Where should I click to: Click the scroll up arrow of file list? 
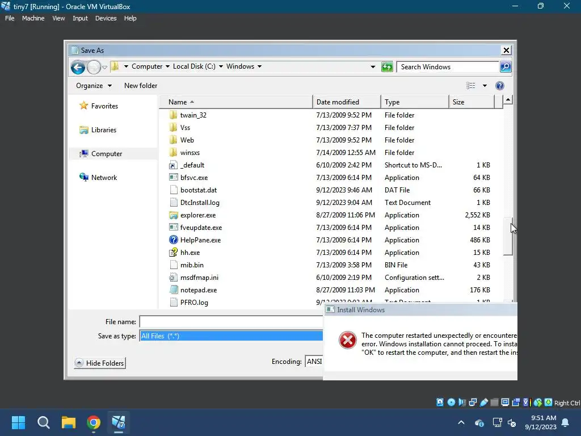click(508, 100)
